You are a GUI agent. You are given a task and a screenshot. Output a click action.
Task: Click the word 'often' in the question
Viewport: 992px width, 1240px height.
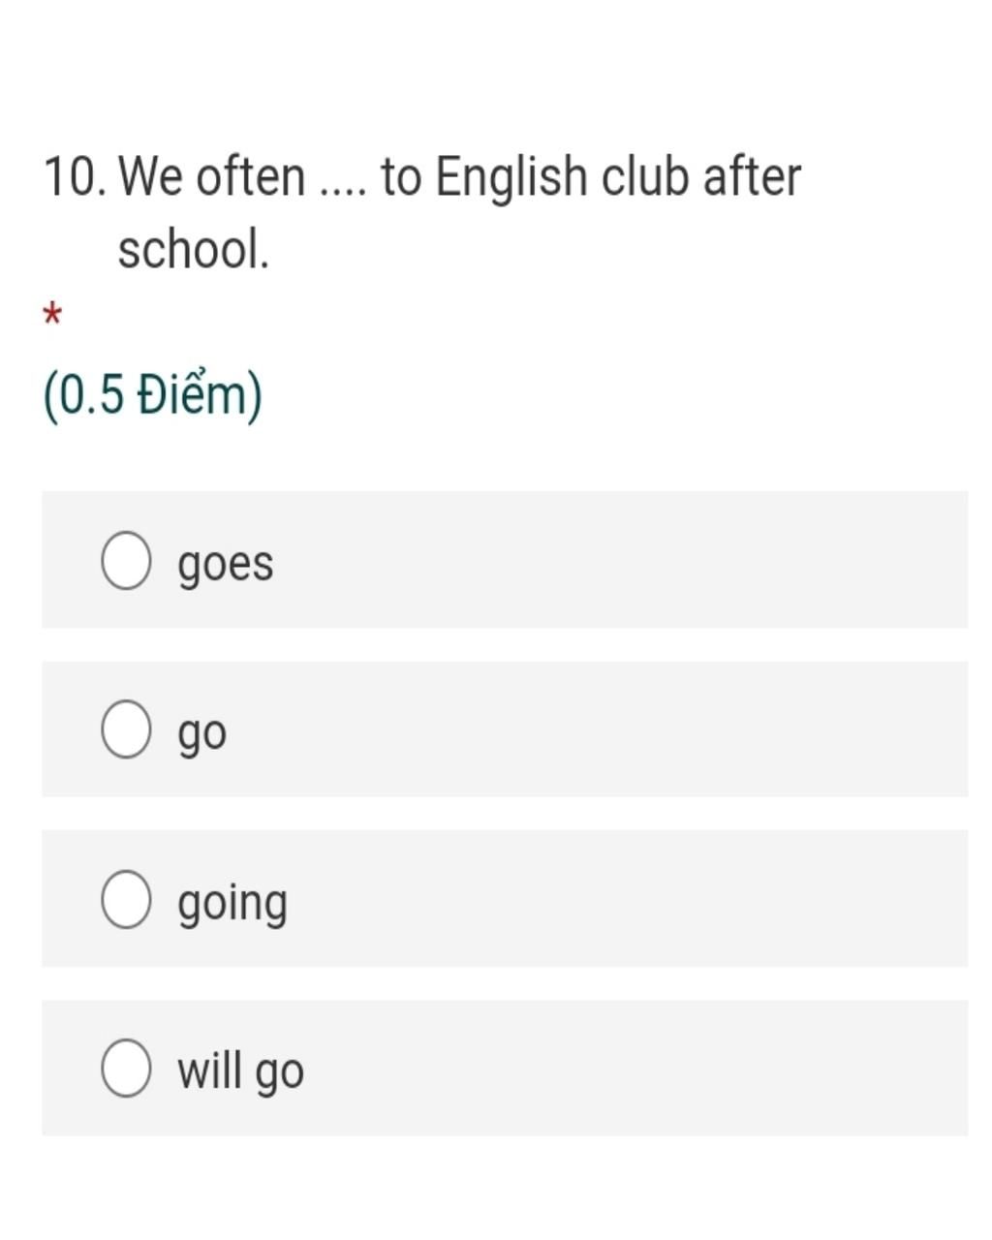point(251,176)
